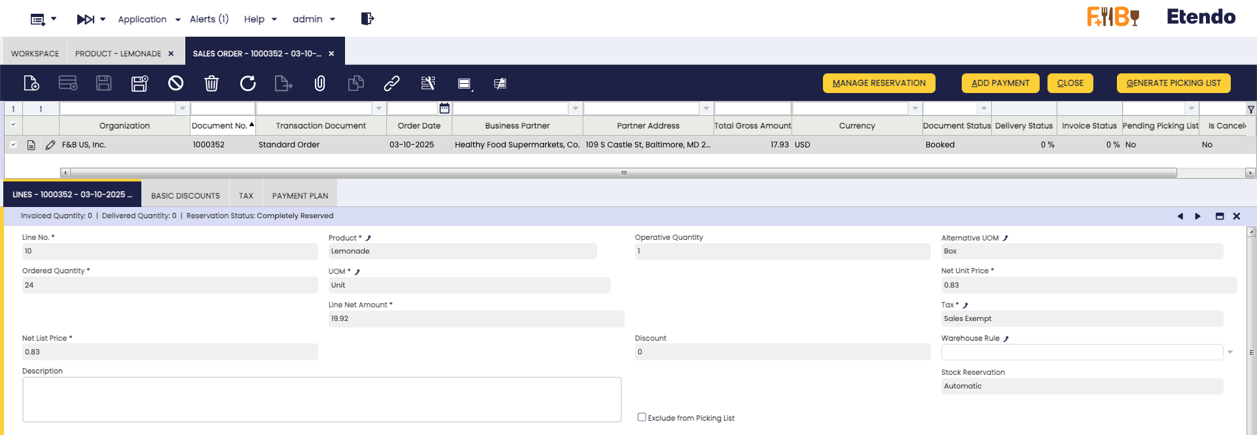The image size is (1257, 435).
Task: Open the Order Date calendar picker
Action: [x=445, y=108]
